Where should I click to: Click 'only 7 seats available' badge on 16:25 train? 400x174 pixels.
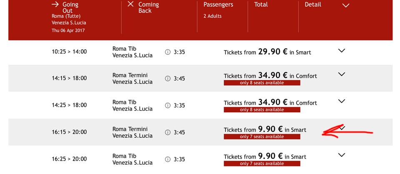tap(262, 164)
